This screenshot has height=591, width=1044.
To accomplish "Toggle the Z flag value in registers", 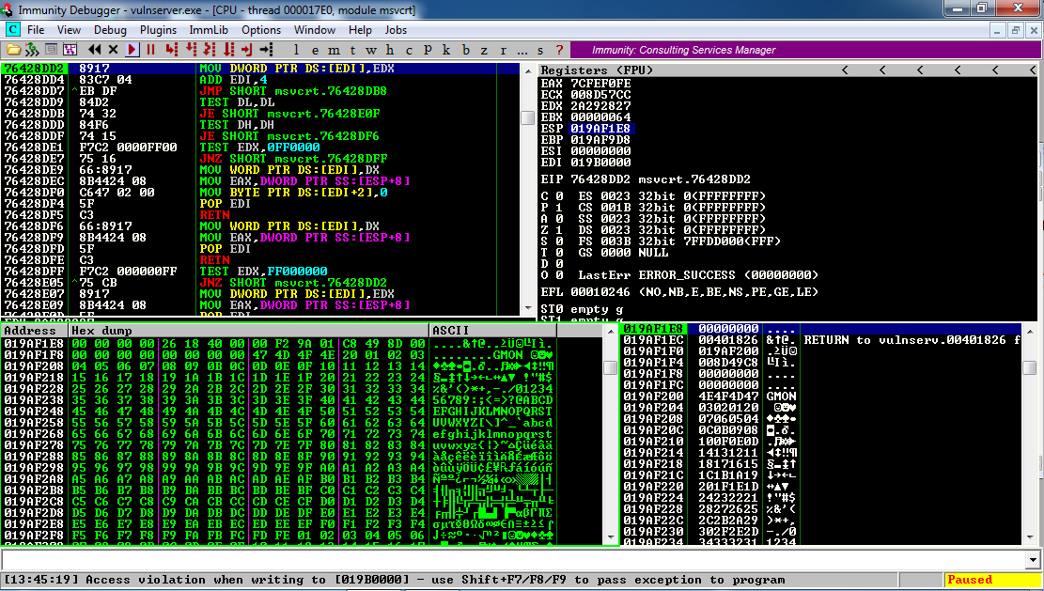I will (559, 230).
